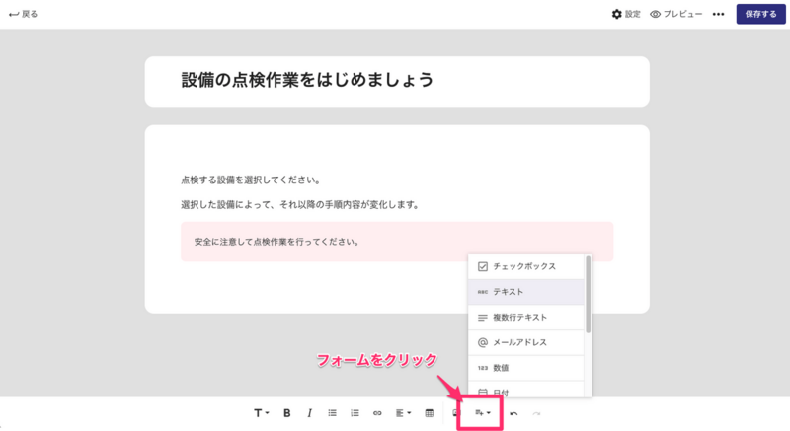
Task: Insert a bulleted list
Action: (332, 413)
